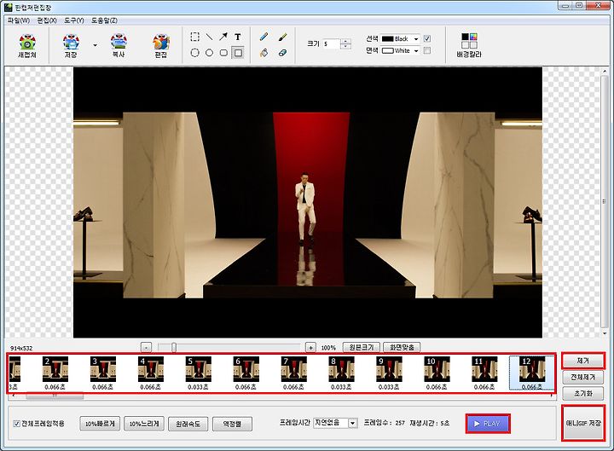Click the 화면맞춤 fit-to-screen button
Viewport: 614px width, 451px height.
[402, 347]
